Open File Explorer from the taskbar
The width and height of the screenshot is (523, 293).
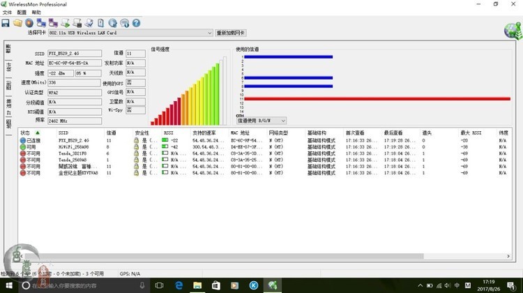tap(197, 285)
